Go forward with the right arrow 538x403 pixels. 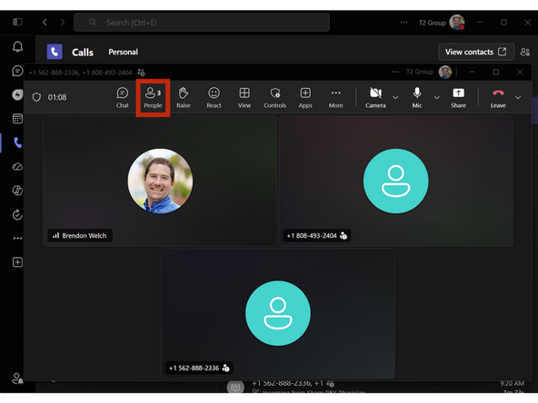tap(63, 23)
